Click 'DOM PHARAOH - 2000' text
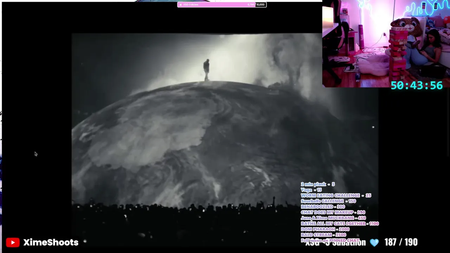 pos(325,229)
